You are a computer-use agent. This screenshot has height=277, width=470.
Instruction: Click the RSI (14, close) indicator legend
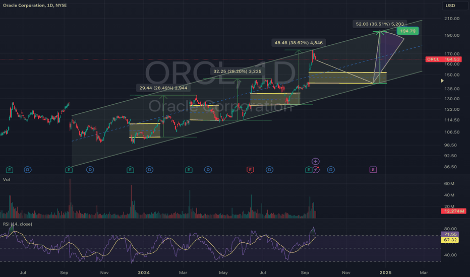pyautogui.click(x=17, y=224)
